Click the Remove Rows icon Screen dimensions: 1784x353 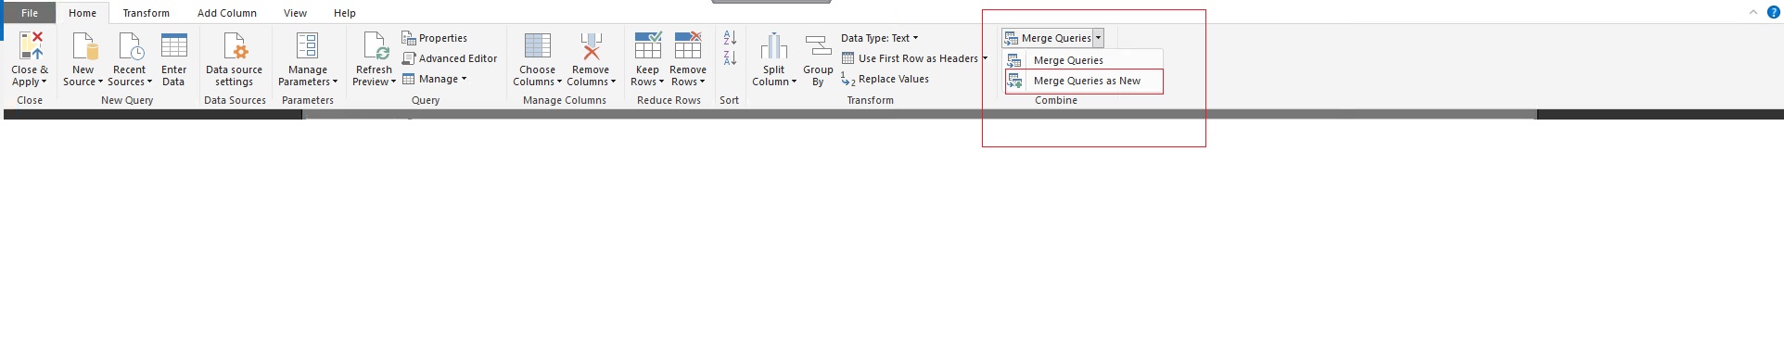[x=688, y=45]
